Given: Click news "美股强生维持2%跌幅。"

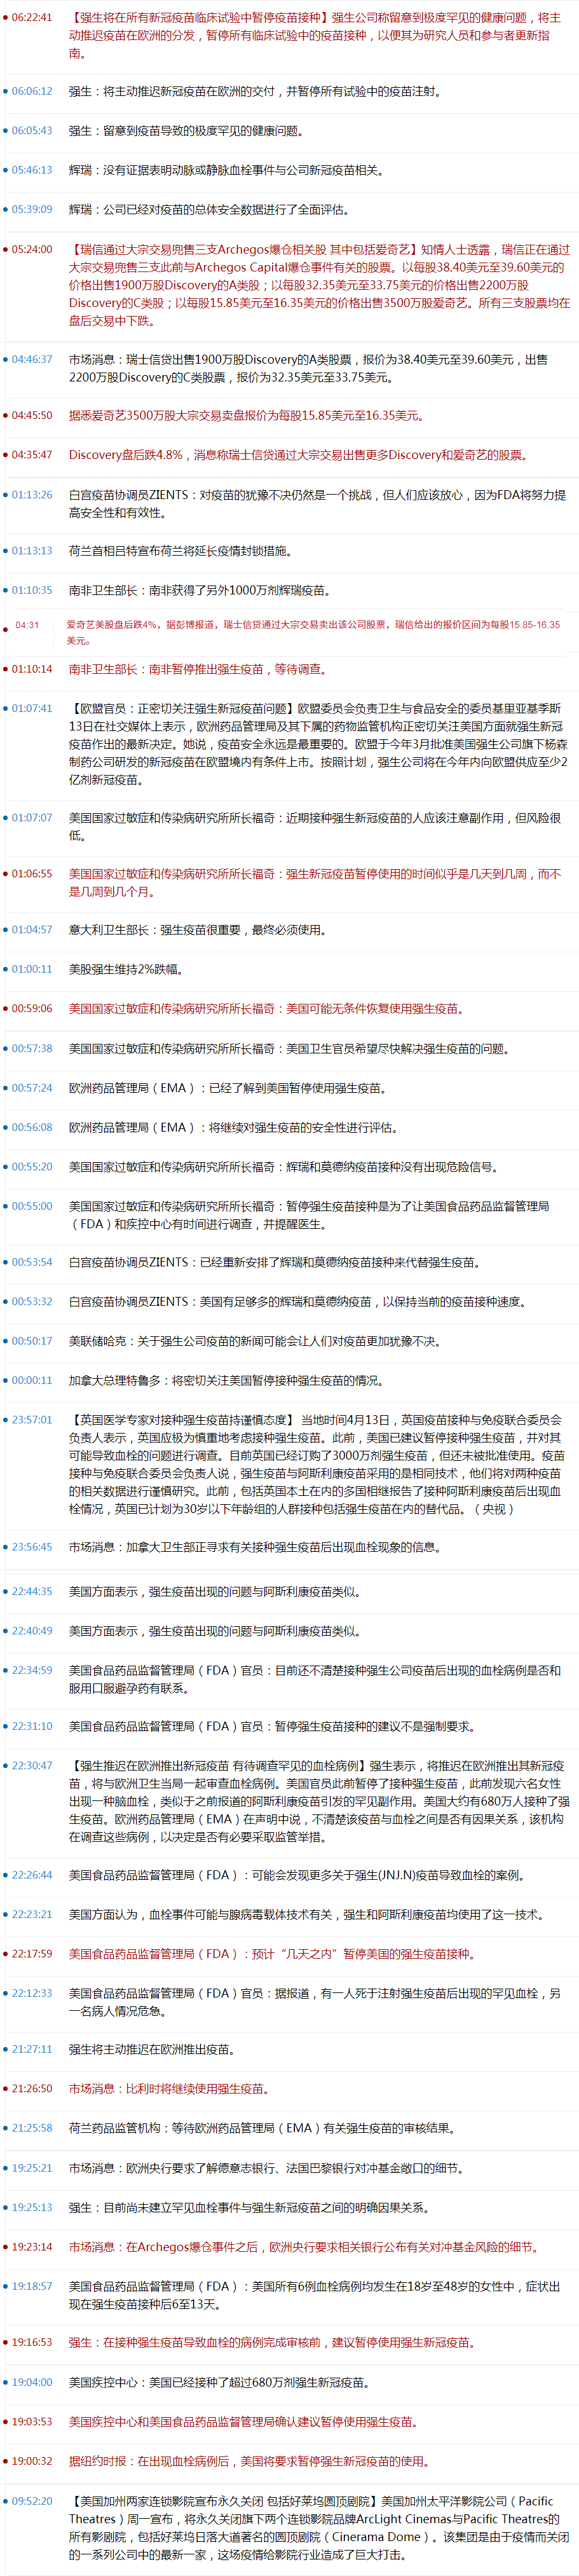Looking at the screenshot, I should click(126, 969).
